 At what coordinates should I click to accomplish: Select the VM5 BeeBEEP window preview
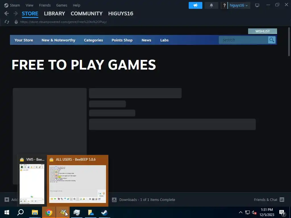click(x=32, y=181)
